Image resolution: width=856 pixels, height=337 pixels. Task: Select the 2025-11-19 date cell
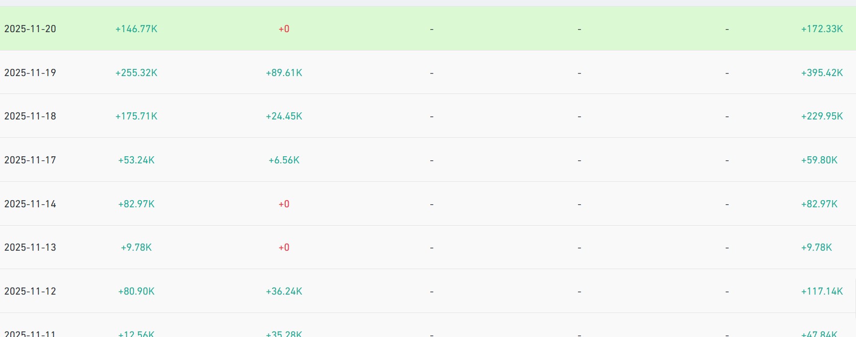[30, 73]
